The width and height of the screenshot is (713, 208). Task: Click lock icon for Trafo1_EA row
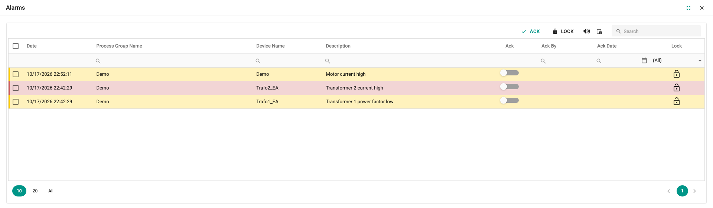[677, 101]
